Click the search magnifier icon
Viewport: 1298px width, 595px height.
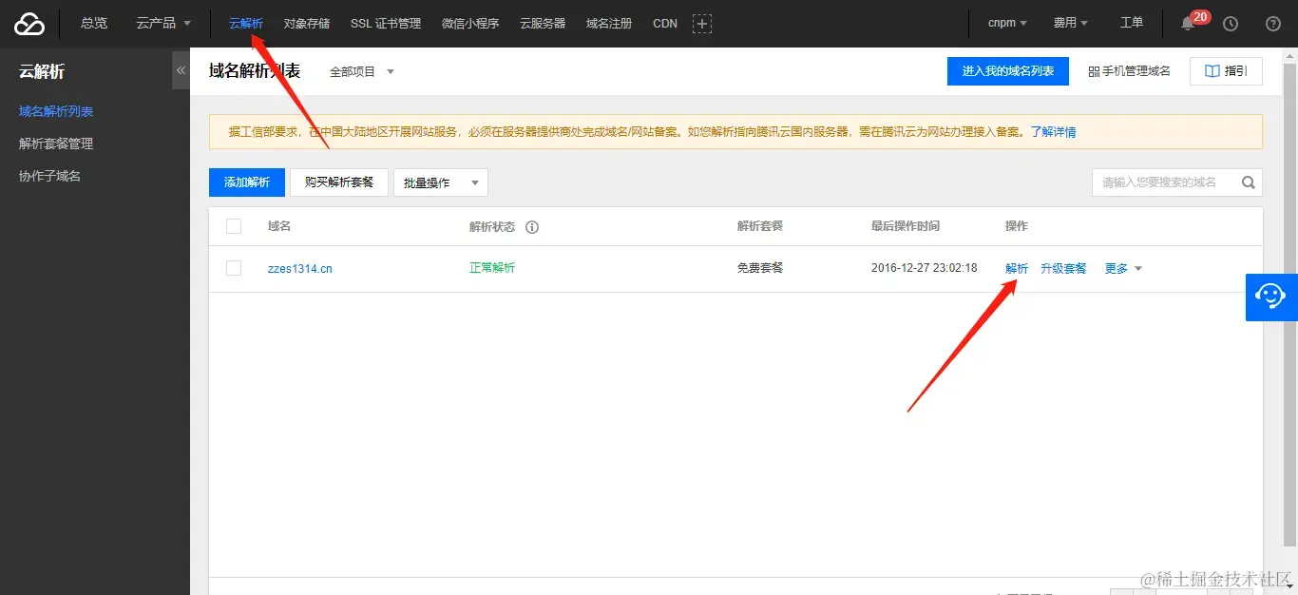point(1250,182)
